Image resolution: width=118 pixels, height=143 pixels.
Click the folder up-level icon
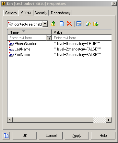click(x=53, y=24)
